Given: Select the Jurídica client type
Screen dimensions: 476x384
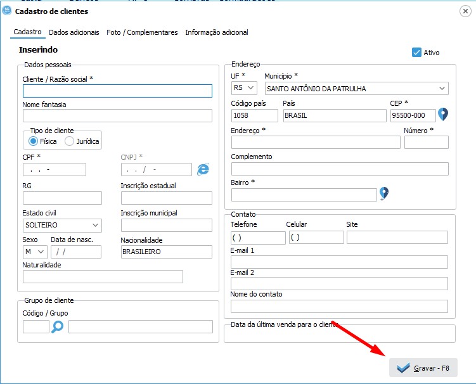Looking at the screenshot, I should coord(70,141).
